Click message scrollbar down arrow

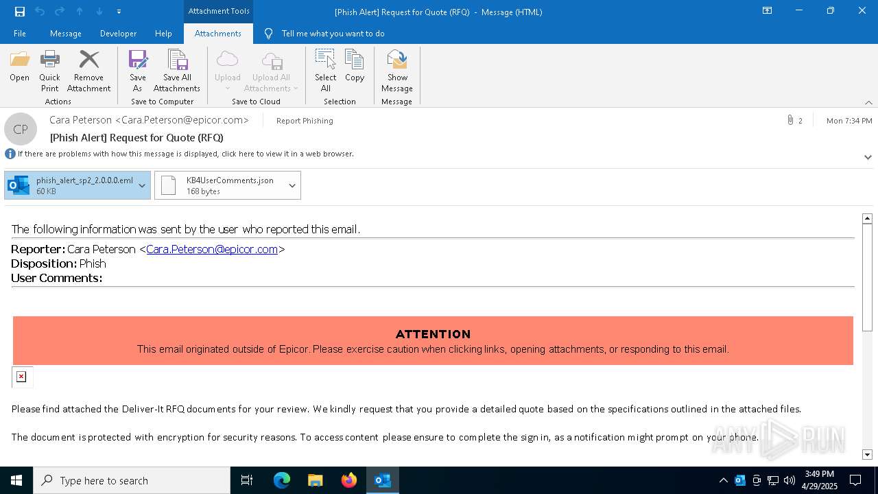(x=867, y=454)
